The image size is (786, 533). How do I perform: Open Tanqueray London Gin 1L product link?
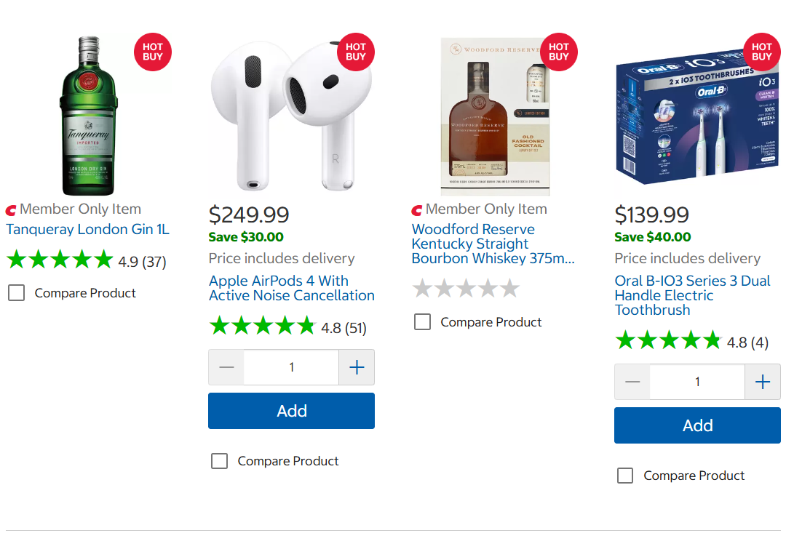click(87, 229)
